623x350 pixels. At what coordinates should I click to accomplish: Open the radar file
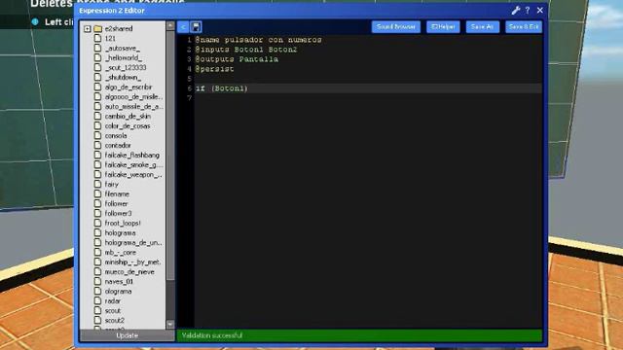coord(113,300)
